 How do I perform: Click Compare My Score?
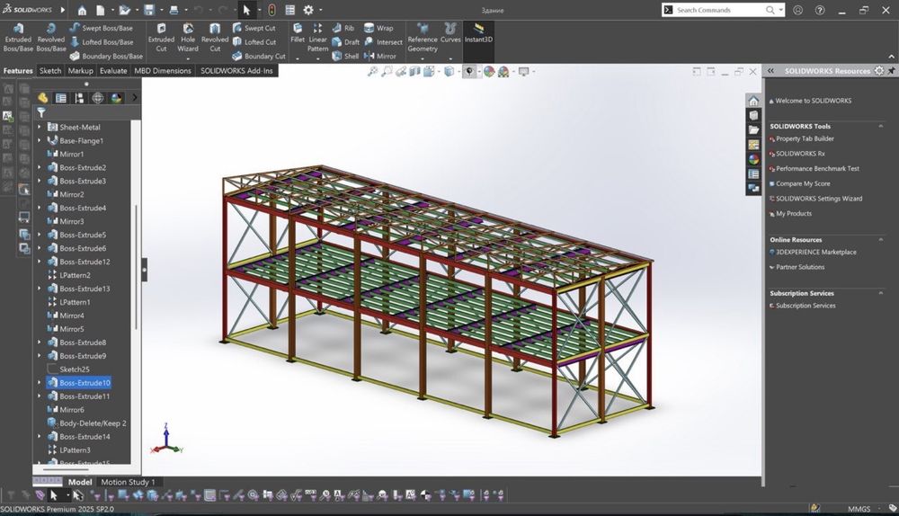[x=803, y=183]
